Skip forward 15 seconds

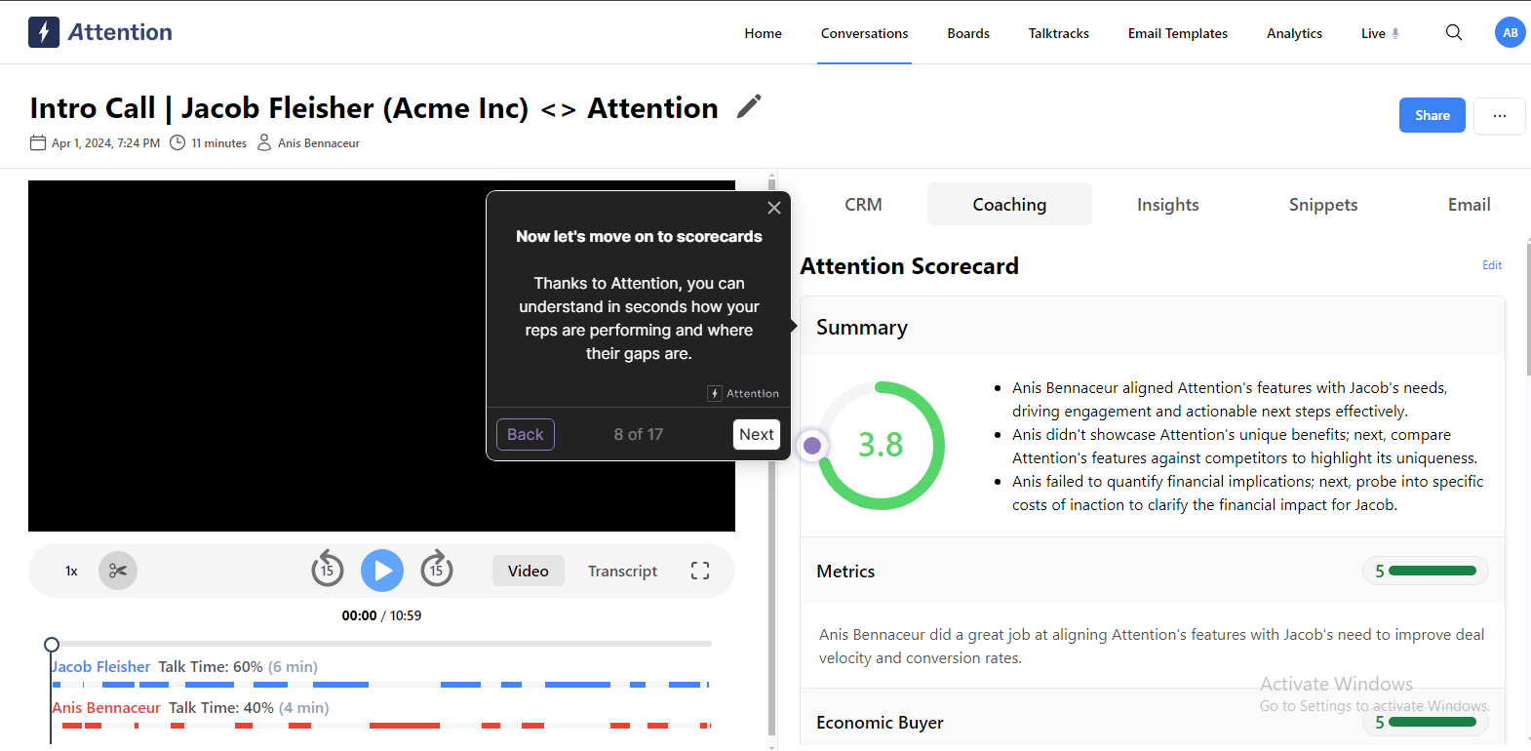pyautogui.click(x=437, y=569)
